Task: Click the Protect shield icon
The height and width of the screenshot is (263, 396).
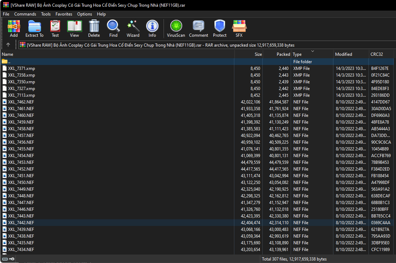Action: (x=220, y=28)
